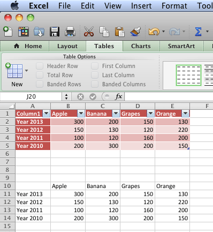
Task: Click the plain 'Grapes' header in row 10
Action: [138, 186]
